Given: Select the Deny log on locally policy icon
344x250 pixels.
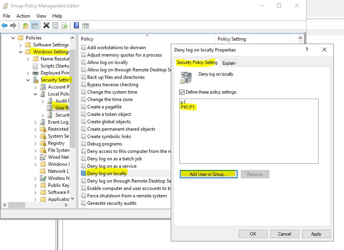Looking at the screenshot, I should tap(83, 174).
